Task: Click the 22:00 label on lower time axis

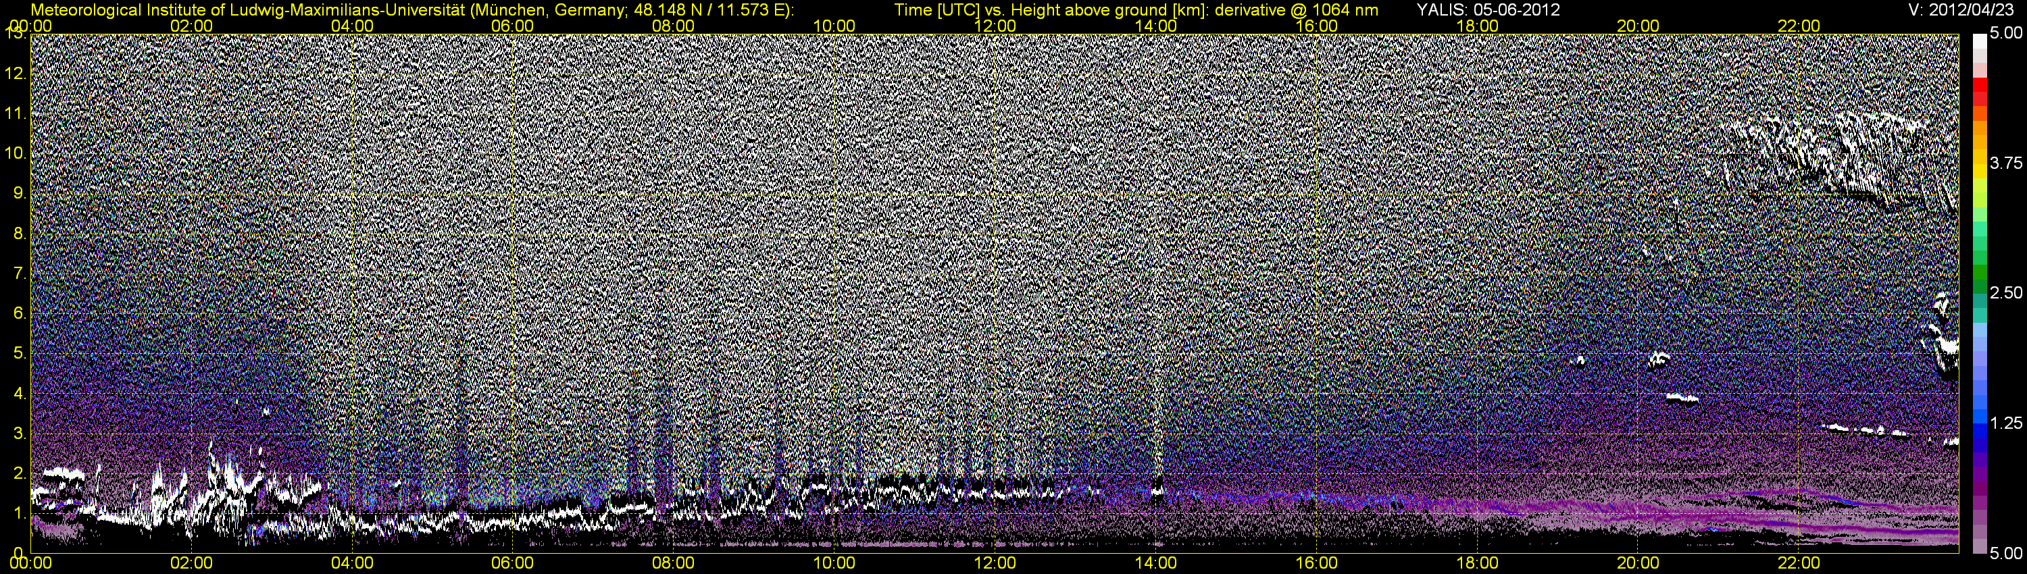Action: (x=1799, y=563)
